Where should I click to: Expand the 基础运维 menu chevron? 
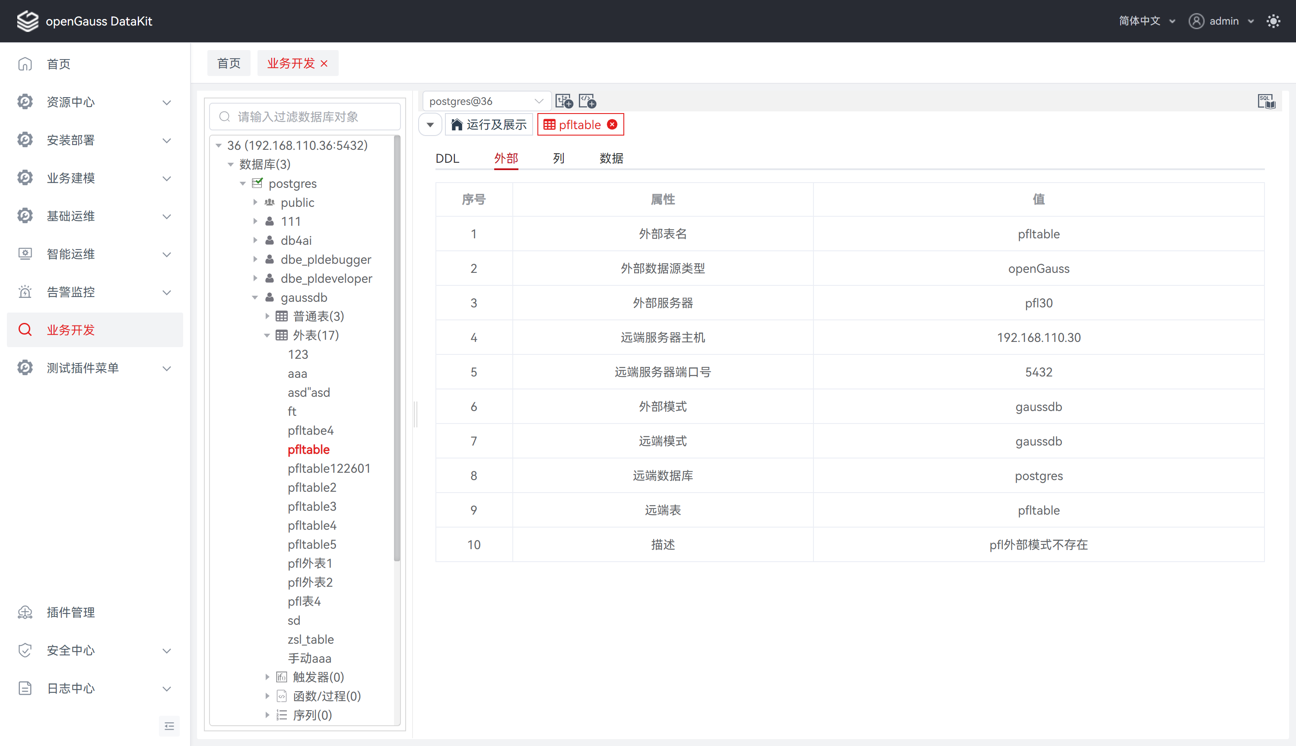167,216
